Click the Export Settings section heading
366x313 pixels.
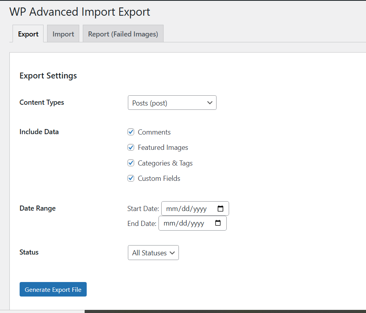click(x=48, y=75)
